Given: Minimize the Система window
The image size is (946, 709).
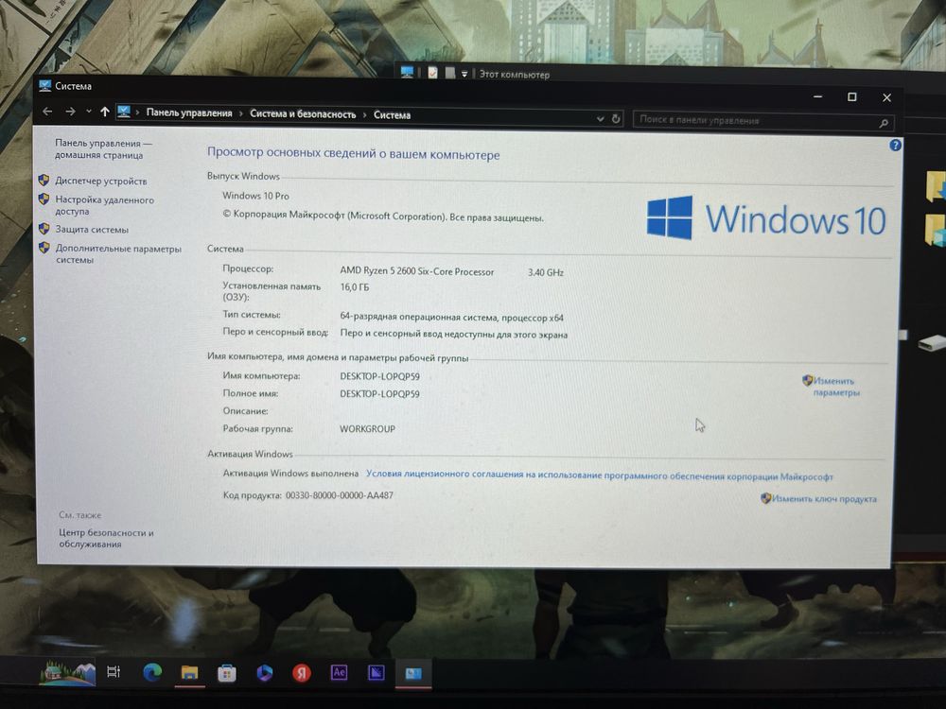Looking at the screenshot, I should tap(818, 96).
